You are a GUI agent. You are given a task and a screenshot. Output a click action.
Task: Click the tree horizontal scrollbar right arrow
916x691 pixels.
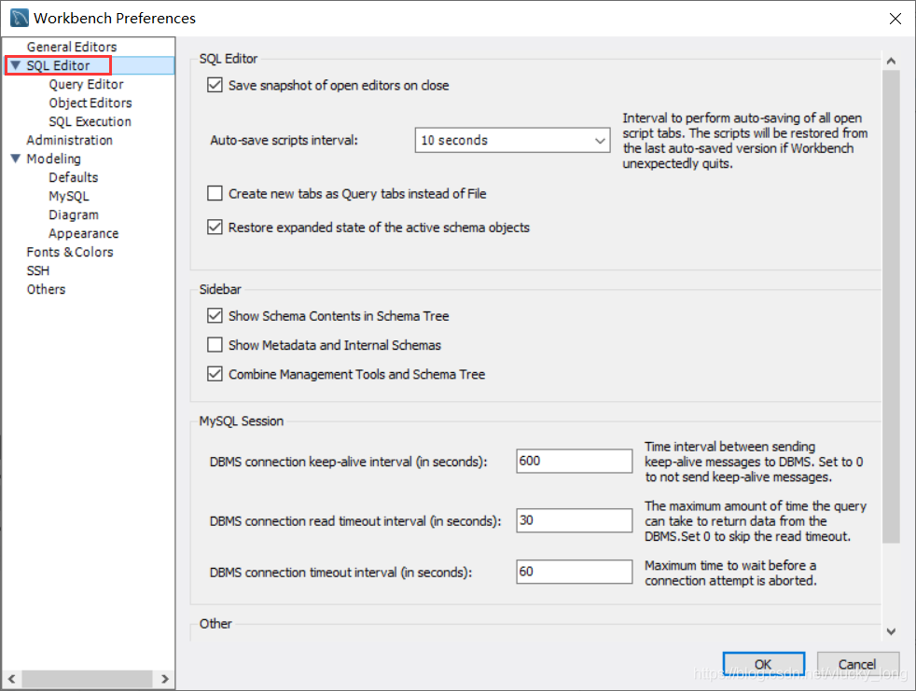164,679
